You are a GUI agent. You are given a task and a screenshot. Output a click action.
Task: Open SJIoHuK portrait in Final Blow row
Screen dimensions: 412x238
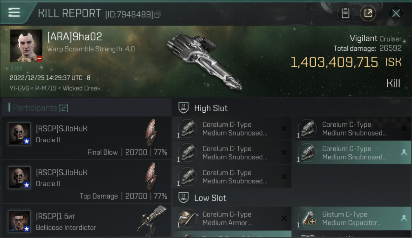click(x=19, y=134)
